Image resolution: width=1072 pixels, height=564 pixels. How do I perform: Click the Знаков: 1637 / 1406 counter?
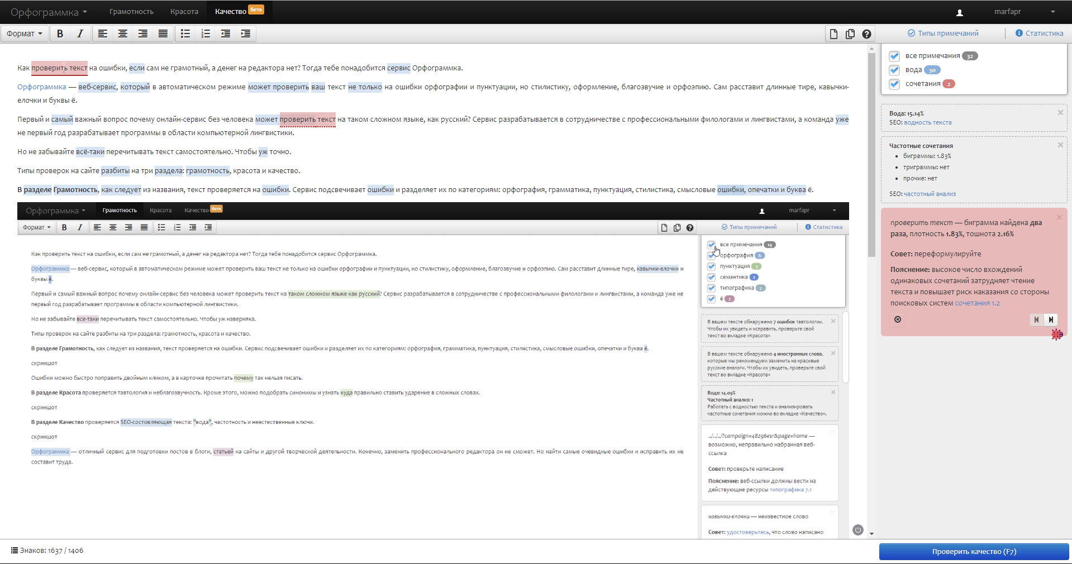(51, 551)
